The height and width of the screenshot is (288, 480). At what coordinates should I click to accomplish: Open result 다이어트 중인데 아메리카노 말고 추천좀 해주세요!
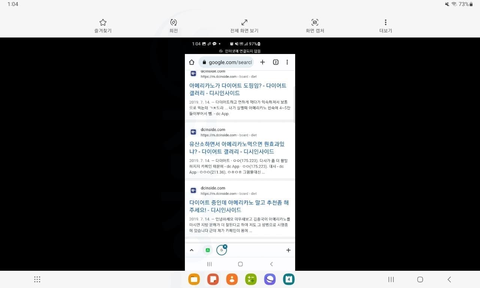tap(239, 206)
